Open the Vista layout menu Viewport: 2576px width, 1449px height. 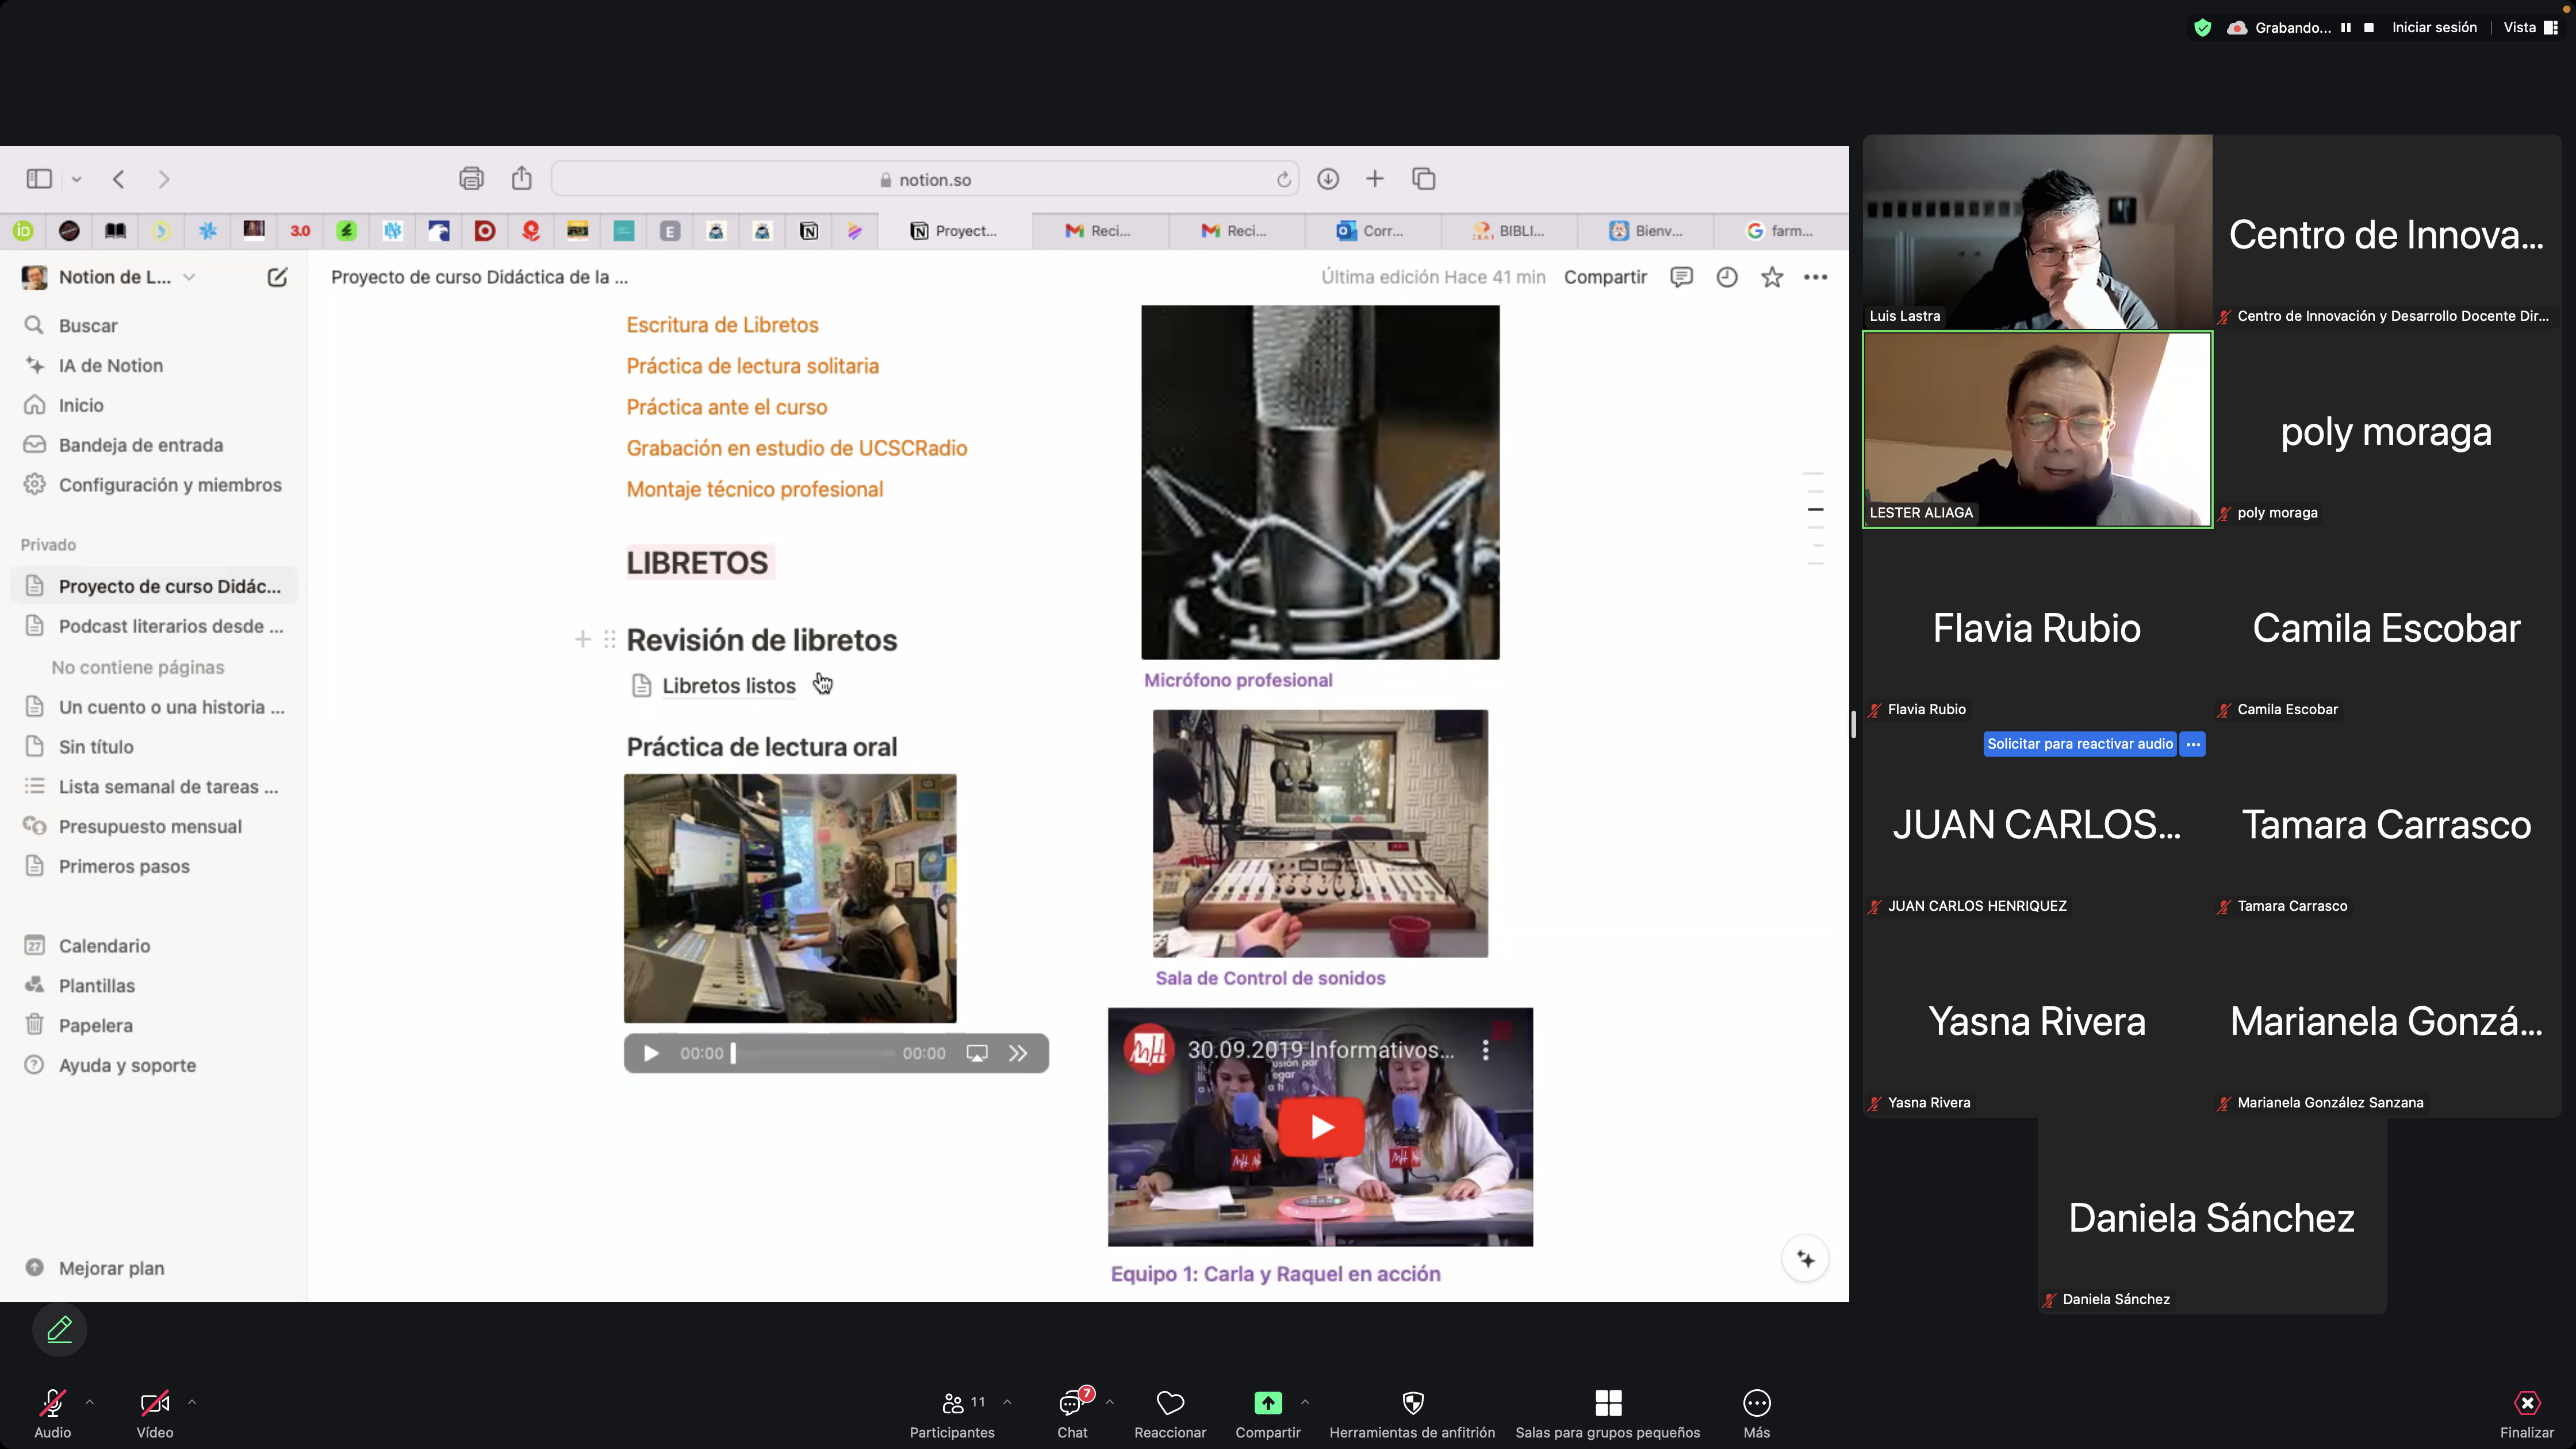(x=2530, y=28)
